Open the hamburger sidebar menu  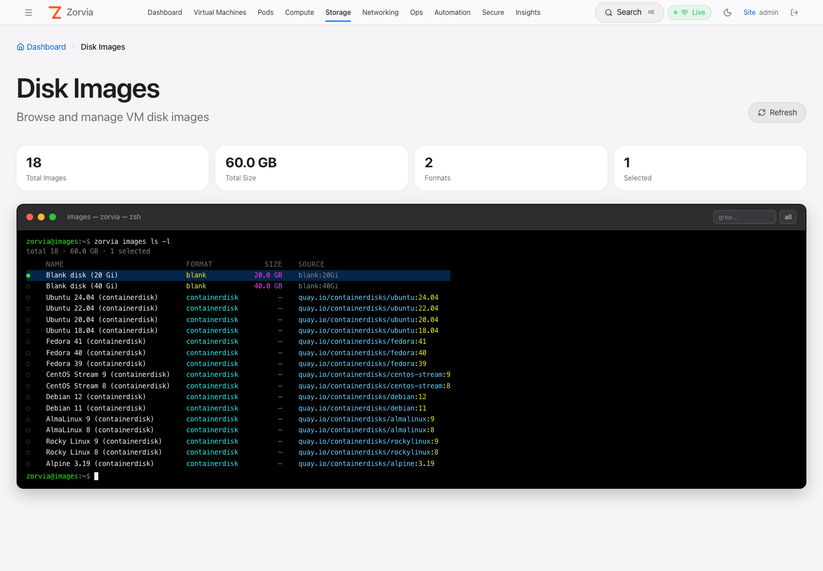coord(29,13)
